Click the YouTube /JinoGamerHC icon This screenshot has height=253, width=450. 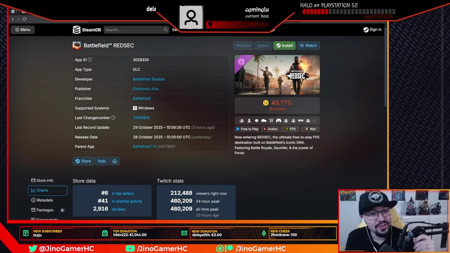coord(130,248)
